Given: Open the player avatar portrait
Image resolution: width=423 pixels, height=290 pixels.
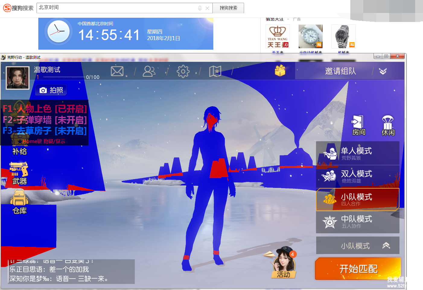Looking at the screenshot, I should tap(17, 78).
